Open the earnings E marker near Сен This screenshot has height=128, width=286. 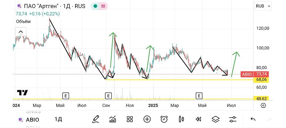pyautogui.click(x=108, y=96)
